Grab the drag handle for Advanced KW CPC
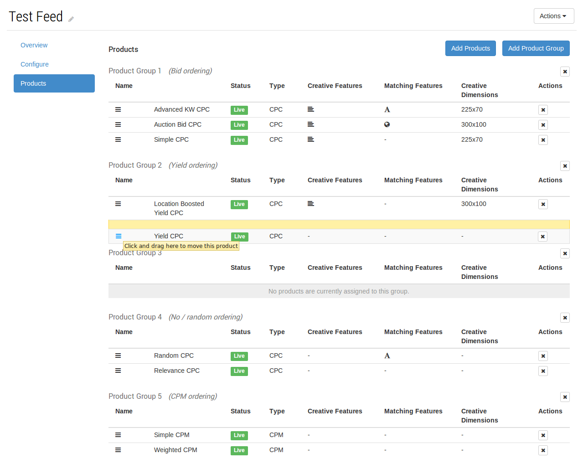The image size is (583, 474). pos(118,109)
